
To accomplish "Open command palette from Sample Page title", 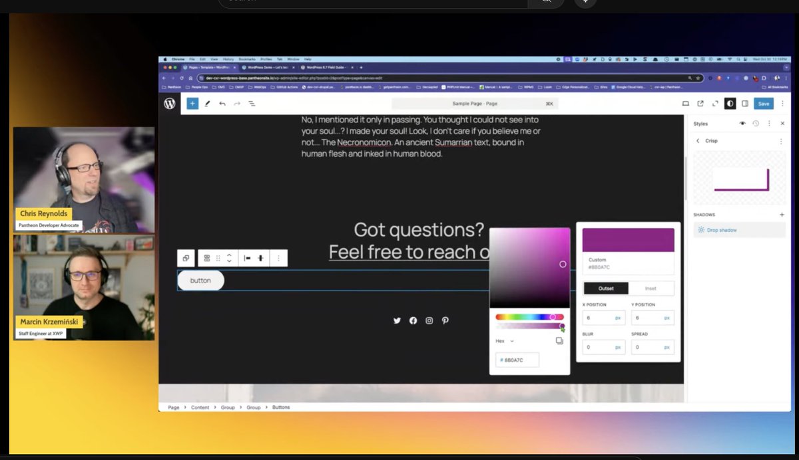I will [x=475, y=104].
